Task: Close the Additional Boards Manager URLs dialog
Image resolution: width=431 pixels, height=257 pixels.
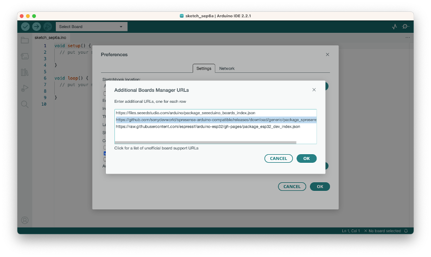Action: click(314, 89)
